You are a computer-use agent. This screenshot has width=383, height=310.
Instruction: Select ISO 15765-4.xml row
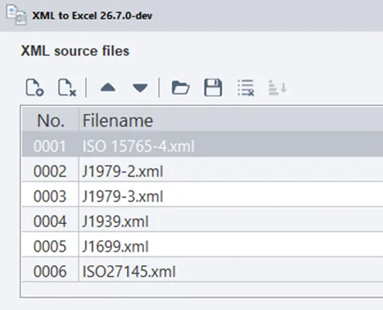pos(203,146)
